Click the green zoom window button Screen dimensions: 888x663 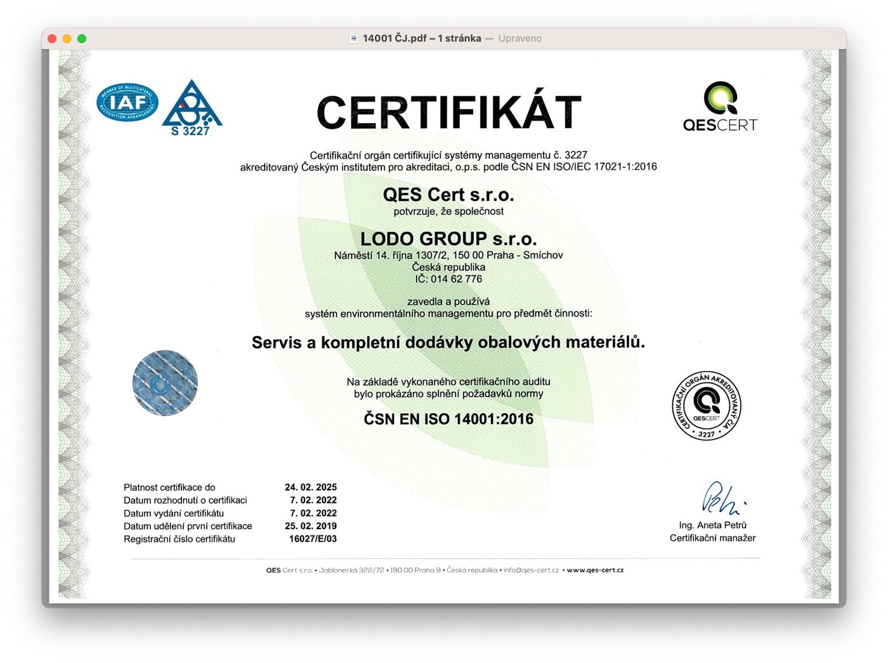[x=82, y=39]
